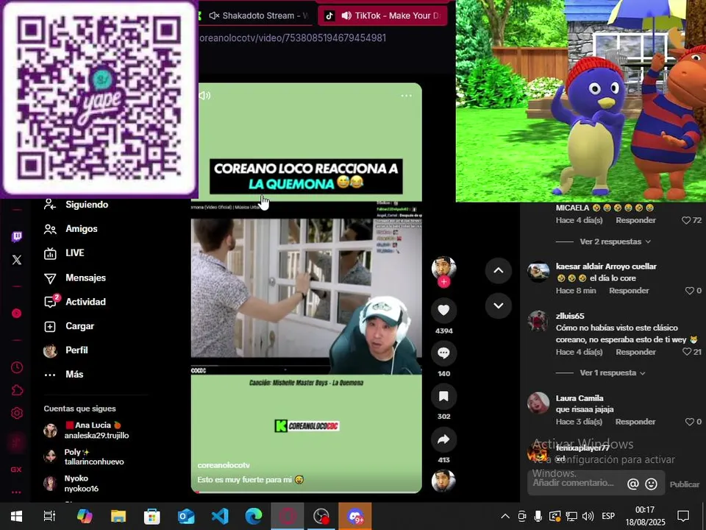This screenshot has height=530, width=706.
Task: Open the settings gear in the Opera GX sidebar
Action: coord(17,413)
